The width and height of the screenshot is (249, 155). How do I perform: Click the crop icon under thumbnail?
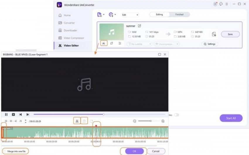pos(112,43)
